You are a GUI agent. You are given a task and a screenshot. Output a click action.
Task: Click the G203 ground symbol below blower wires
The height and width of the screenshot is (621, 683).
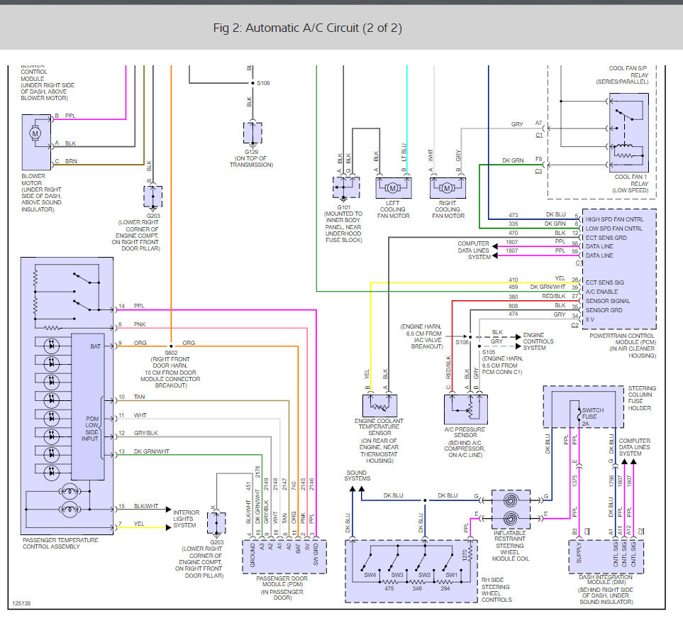pos(153,197)
